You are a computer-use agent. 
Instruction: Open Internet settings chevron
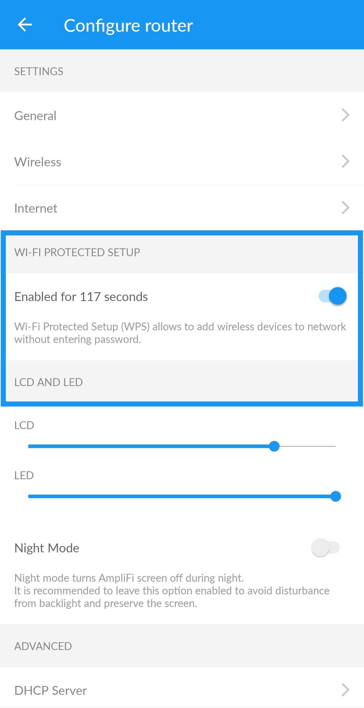pyautogui.click(x=345, y=208)
